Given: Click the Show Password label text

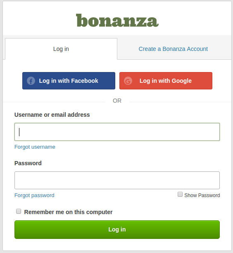Looking at the screenshot, I should tap(202, 195).
